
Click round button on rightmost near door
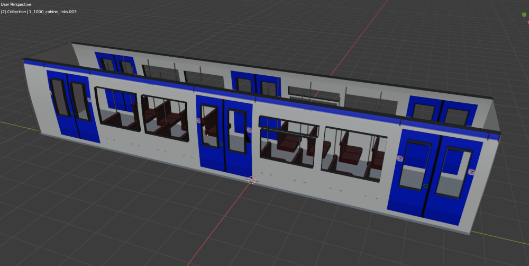[426, 185]
